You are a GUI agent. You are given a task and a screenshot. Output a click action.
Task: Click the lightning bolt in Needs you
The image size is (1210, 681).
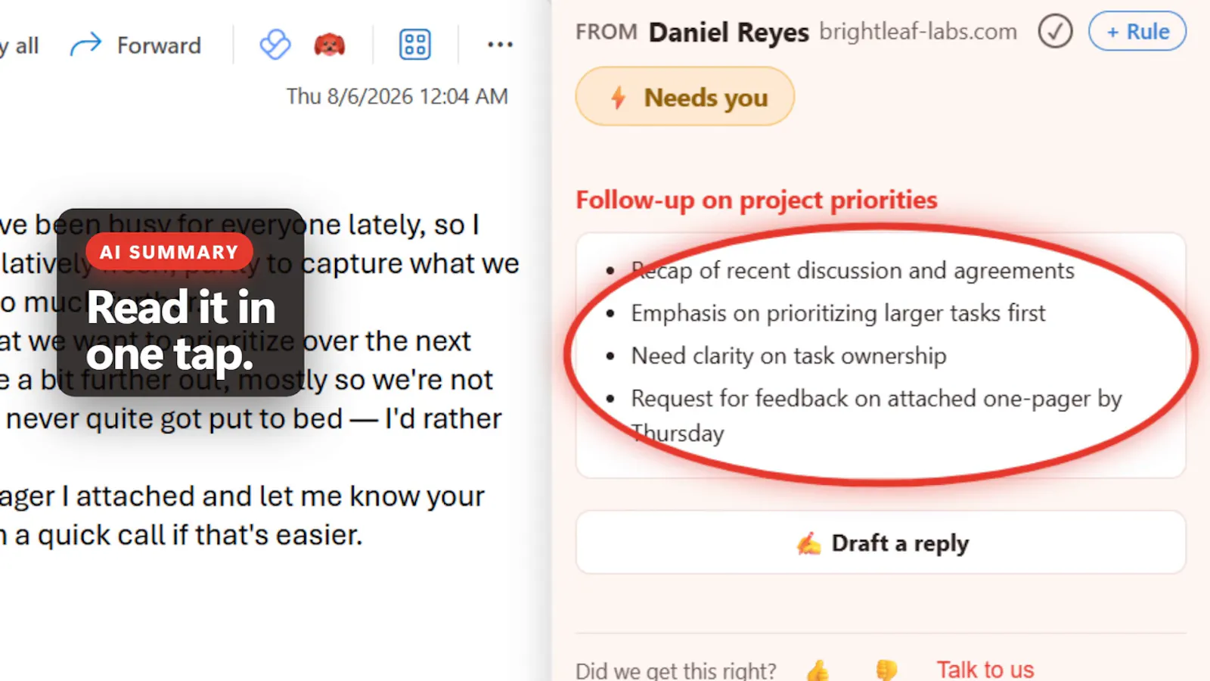(x=618, y=97)
